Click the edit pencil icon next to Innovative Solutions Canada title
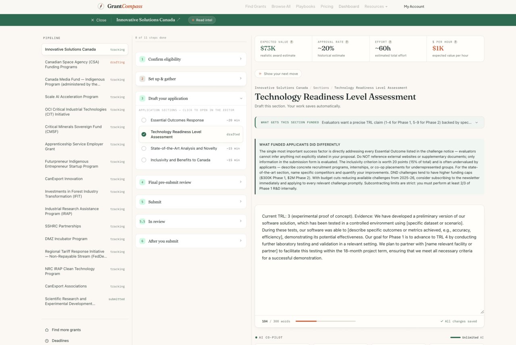The image size is (516, 345). pyautogui.click(x=179, y=20)
